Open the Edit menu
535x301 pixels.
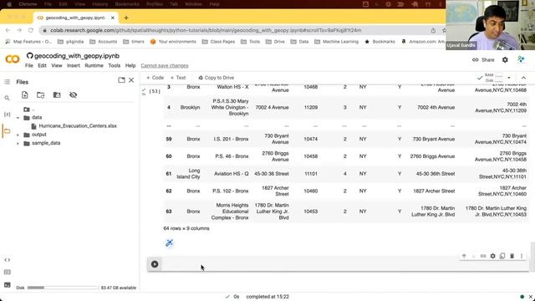[x=42, y=65]
